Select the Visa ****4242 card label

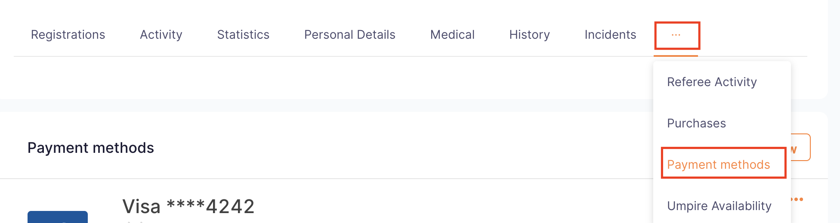(188, 207)
